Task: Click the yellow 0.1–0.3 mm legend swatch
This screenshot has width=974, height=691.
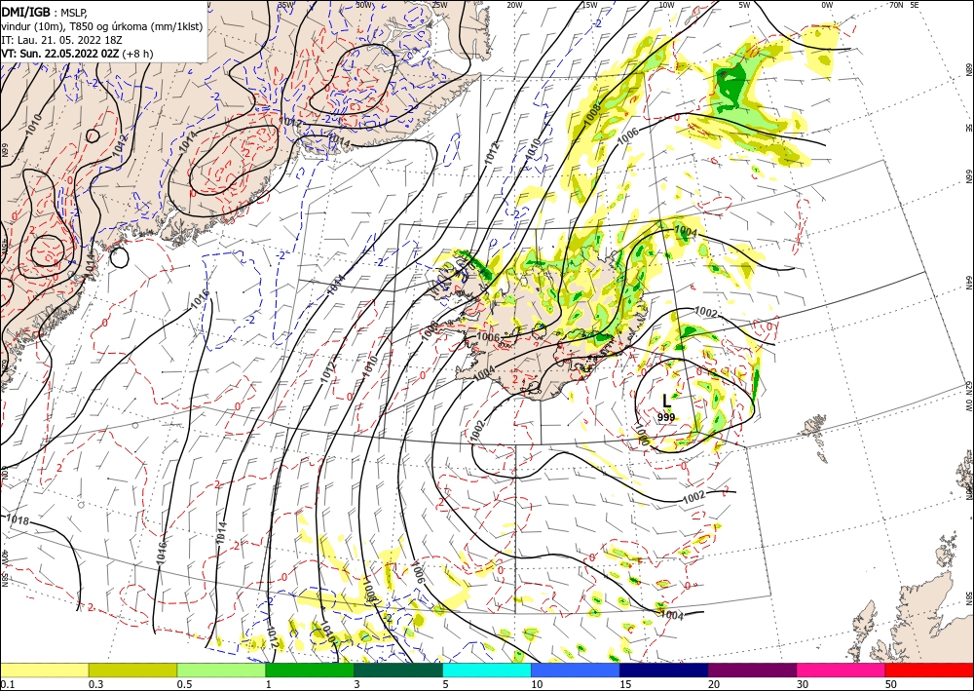Action: coord(44,670)
